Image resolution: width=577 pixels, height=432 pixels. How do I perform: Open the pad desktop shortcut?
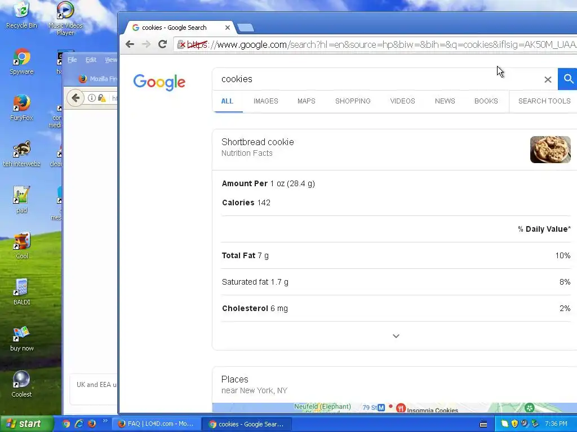[x=22, y=200]
